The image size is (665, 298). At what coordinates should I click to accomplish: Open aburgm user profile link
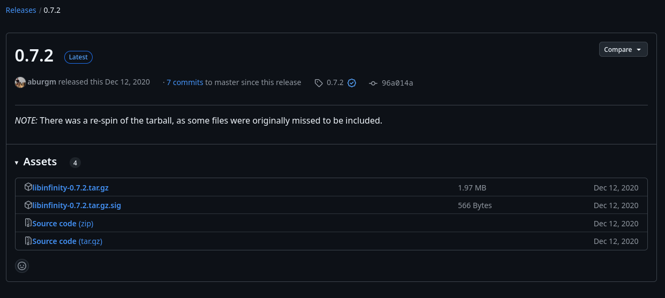click(42, 82)
